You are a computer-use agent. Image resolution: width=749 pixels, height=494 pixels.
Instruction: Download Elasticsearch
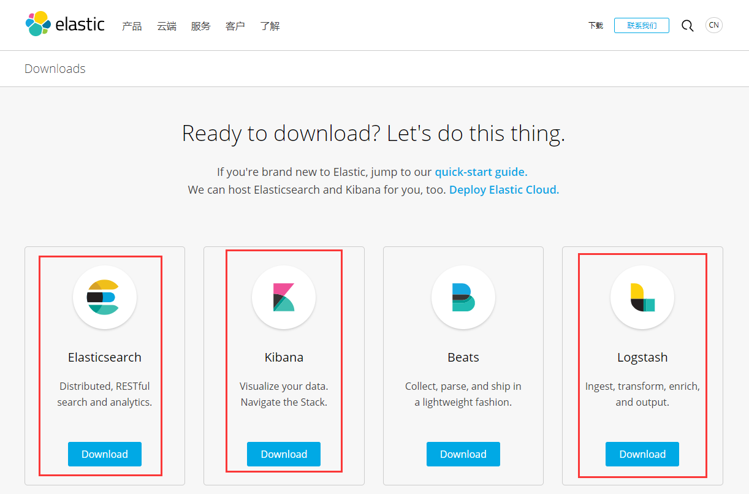point(105,454)
